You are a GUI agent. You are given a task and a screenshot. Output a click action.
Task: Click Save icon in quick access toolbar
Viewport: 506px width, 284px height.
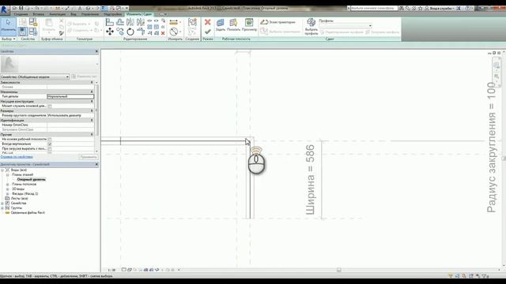pyautogui.click(x=21, y=8)
